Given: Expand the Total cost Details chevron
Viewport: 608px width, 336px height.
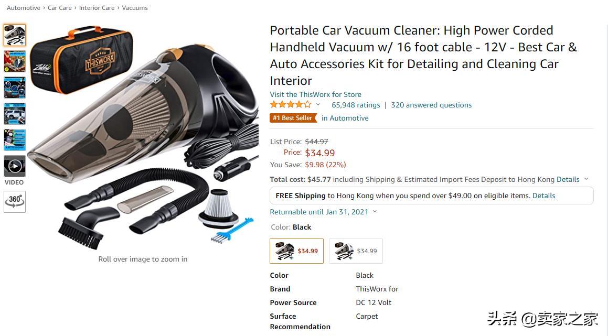Looking at the screenshot, I should click(586, 179).
